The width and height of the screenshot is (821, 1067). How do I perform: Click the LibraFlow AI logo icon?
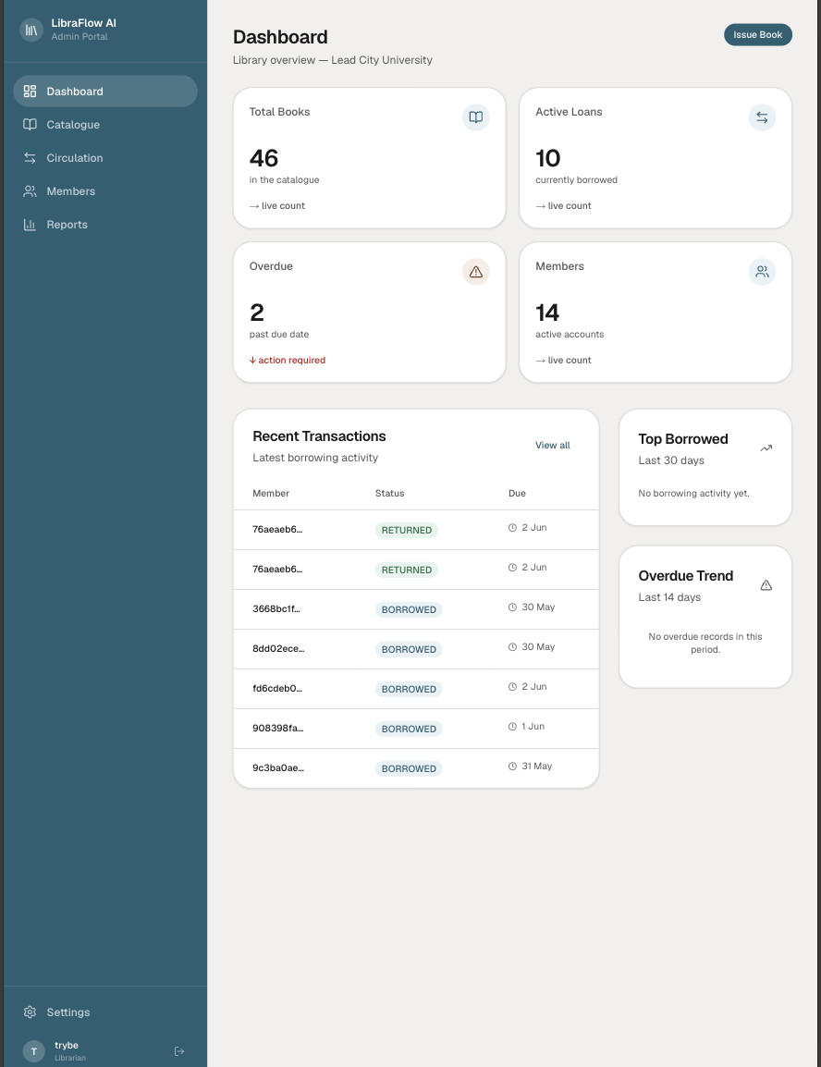(31, 30)
